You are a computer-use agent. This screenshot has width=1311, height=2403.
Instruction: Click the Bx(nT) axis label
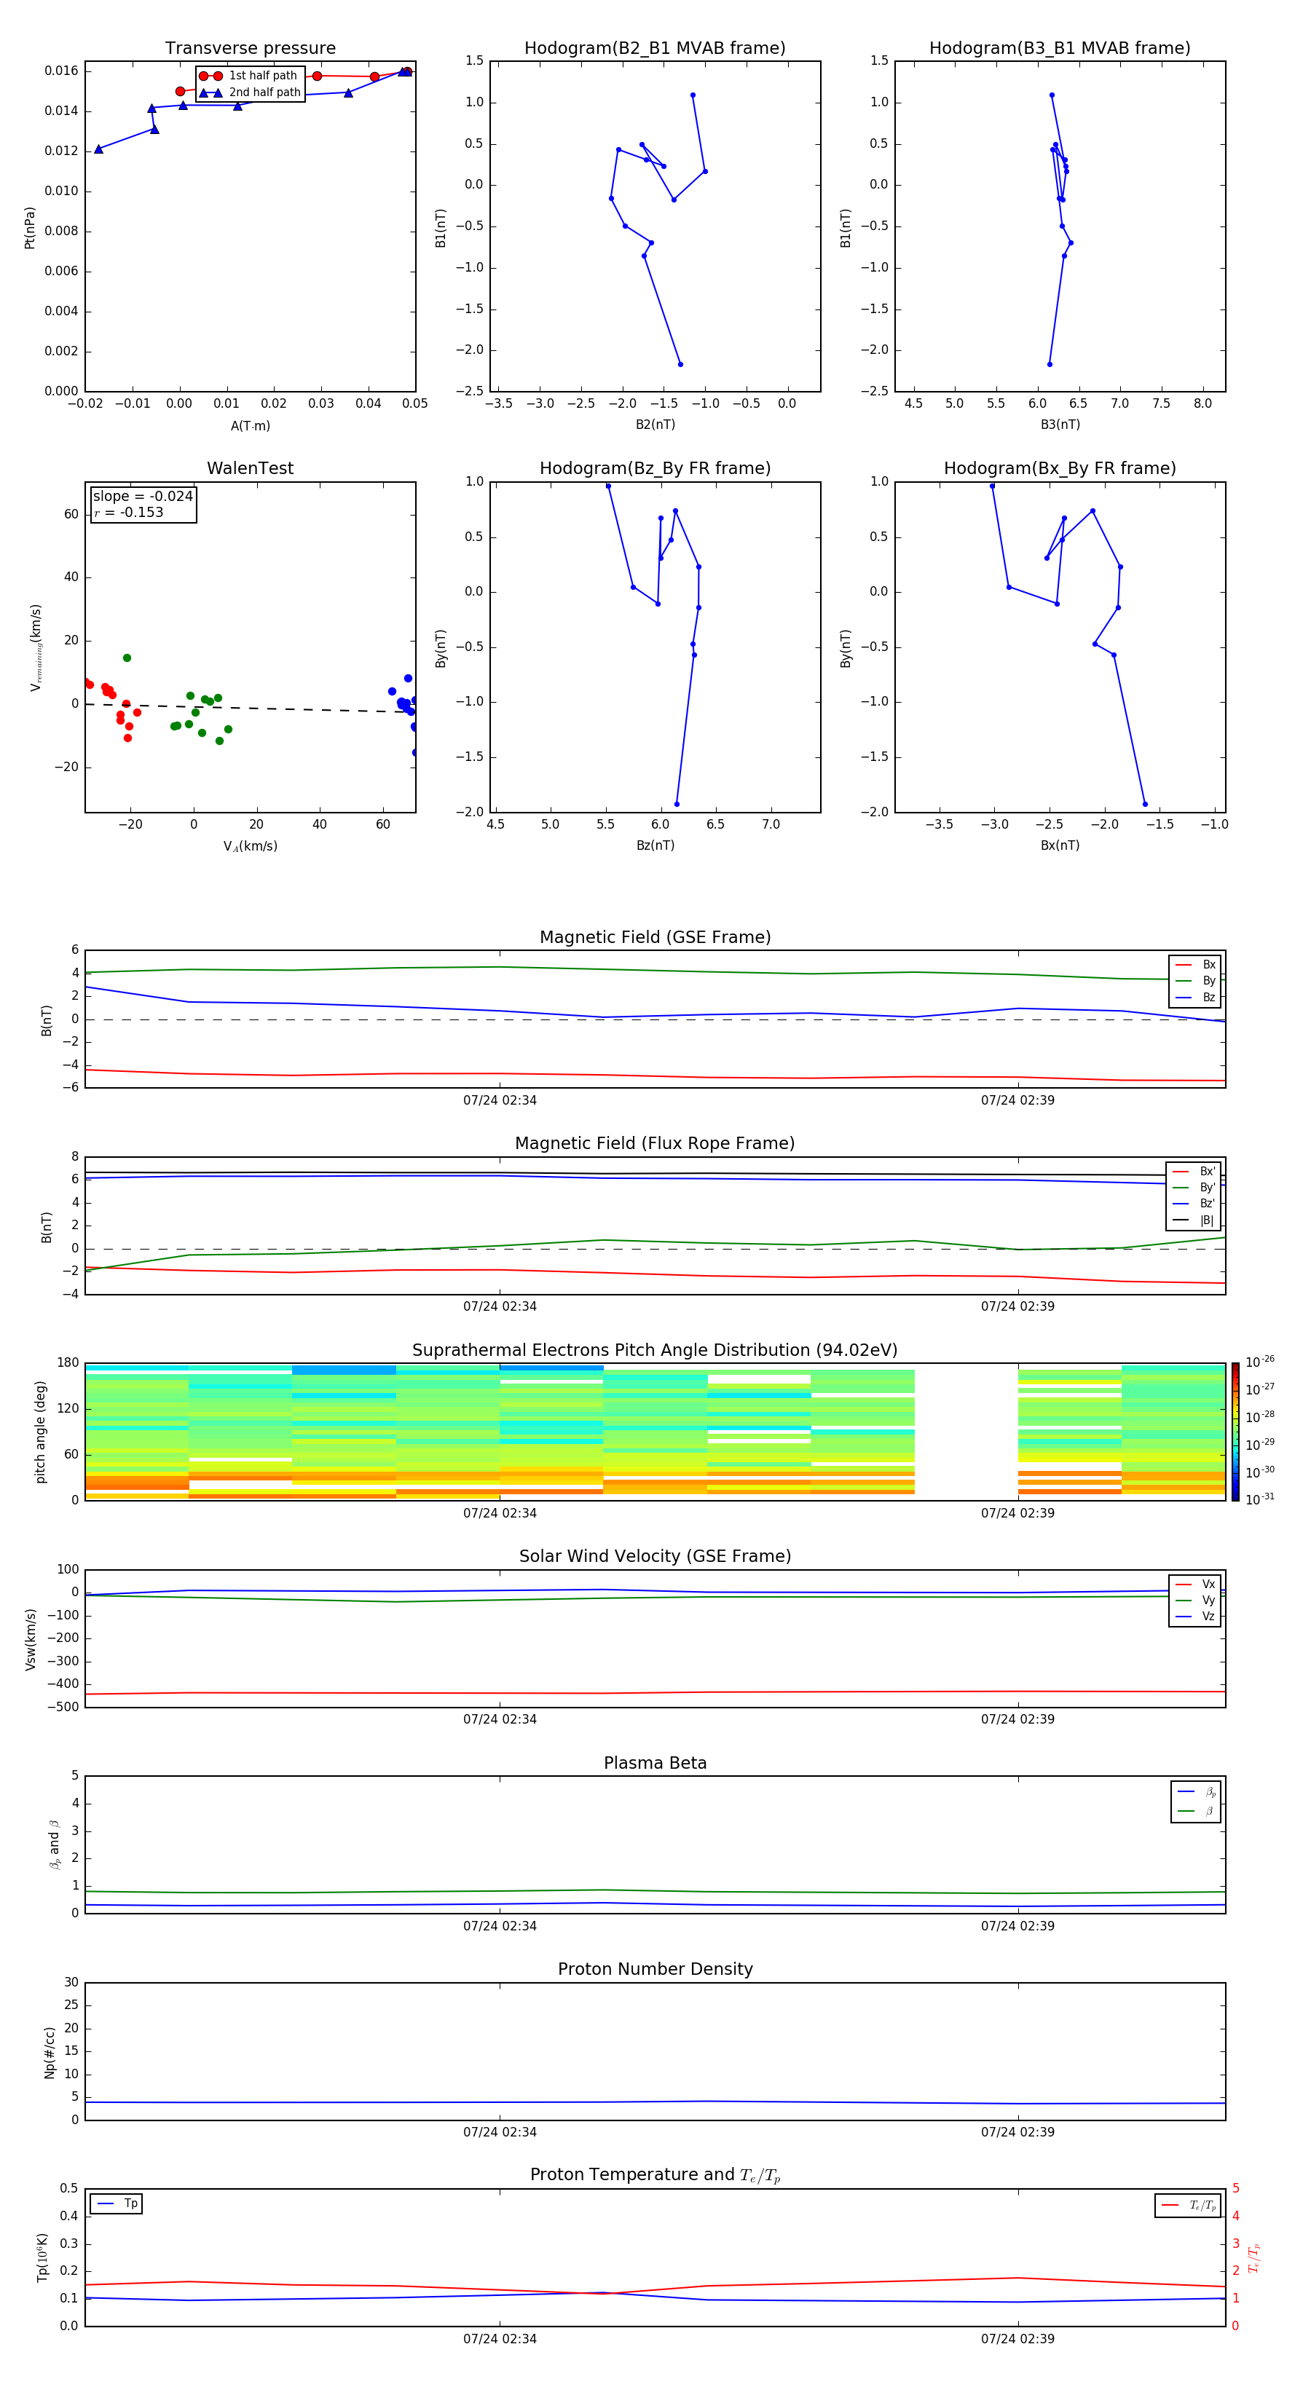click(1060, 846)
